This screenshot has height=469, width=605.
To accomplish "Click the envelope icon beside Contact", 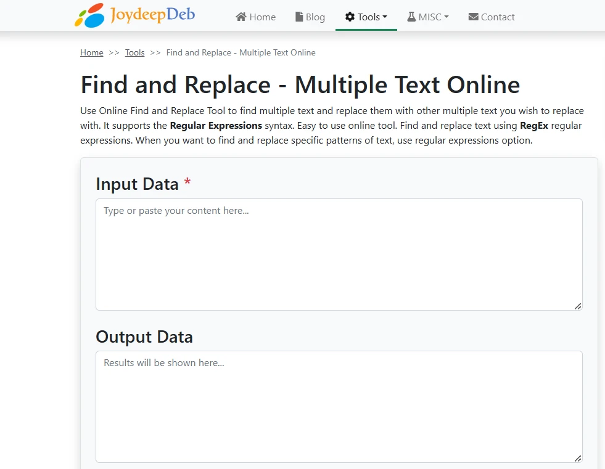I will (474, 17).
